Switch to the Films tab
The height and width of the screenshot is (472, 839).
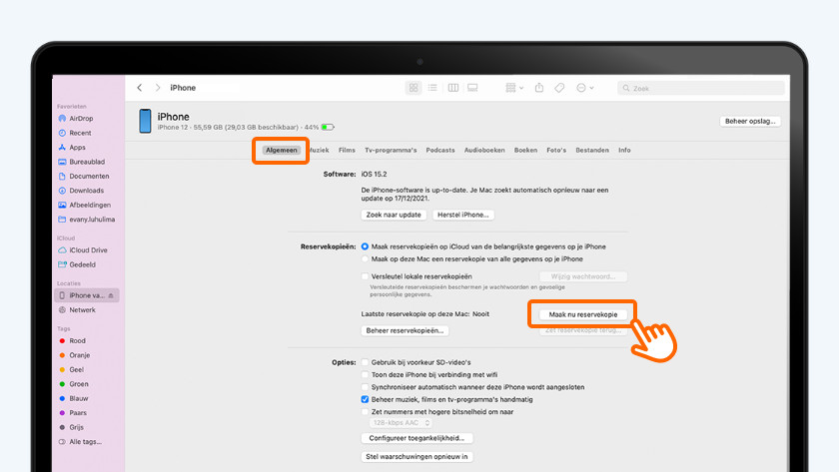pyautogui.click(x=347, y=151)
